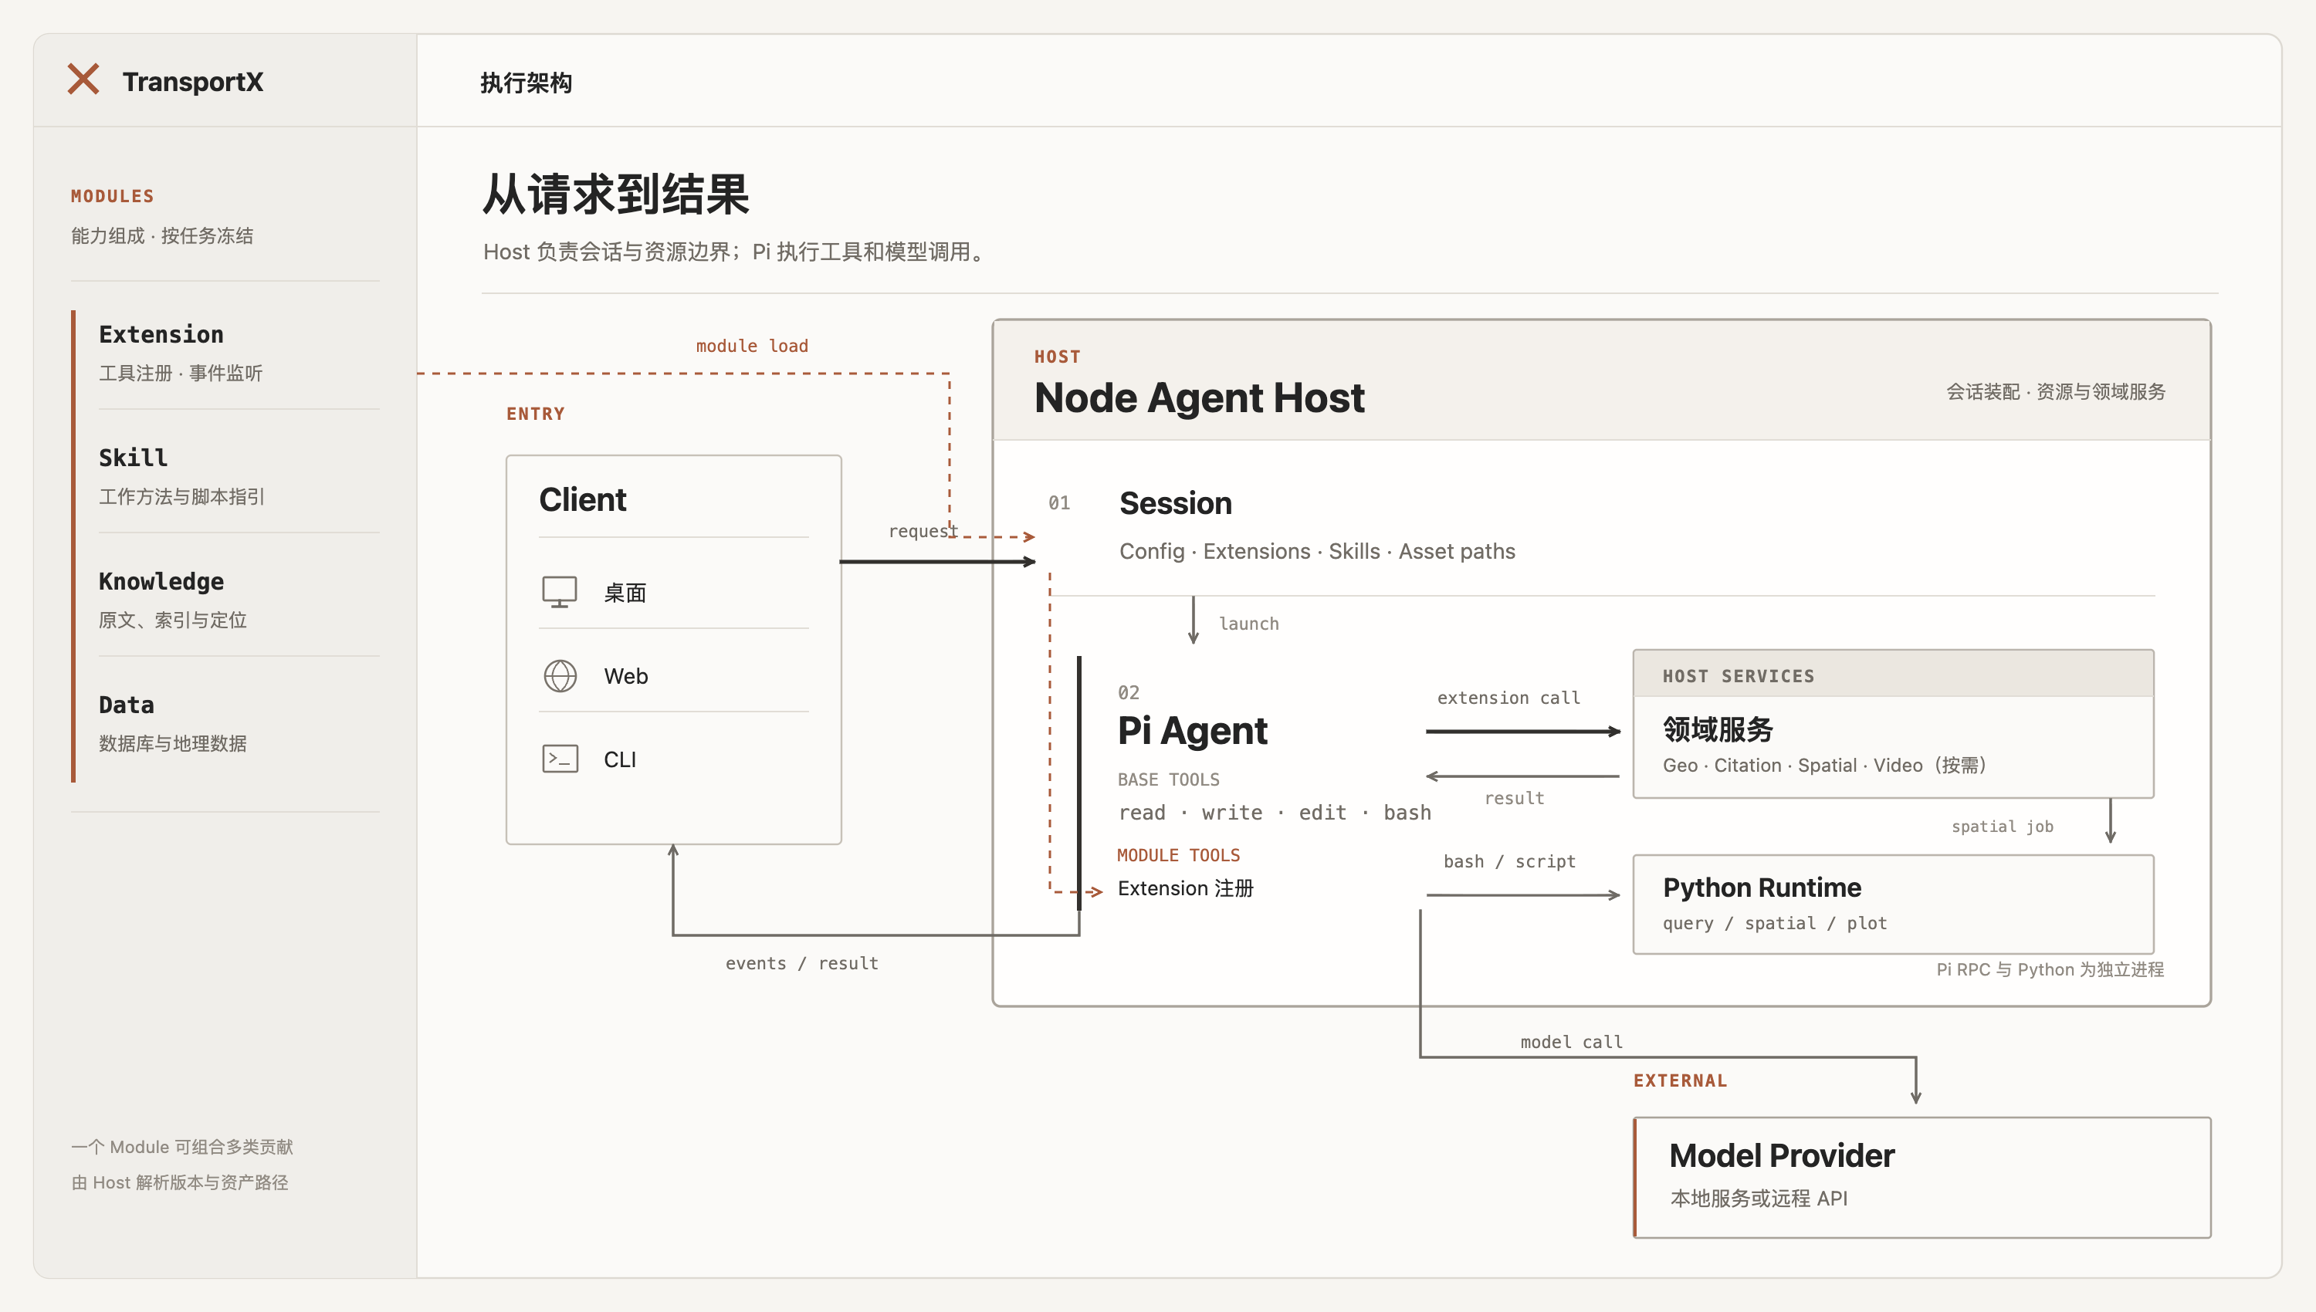
Task: Click the Node Agent Host title
Action: coord(1200,397)
